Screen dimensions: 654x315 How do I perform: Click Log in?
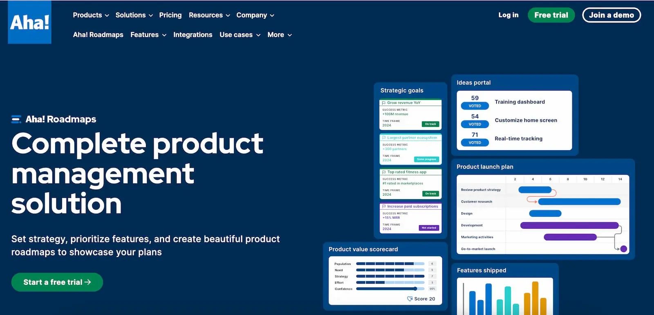[x=508, y=15]
